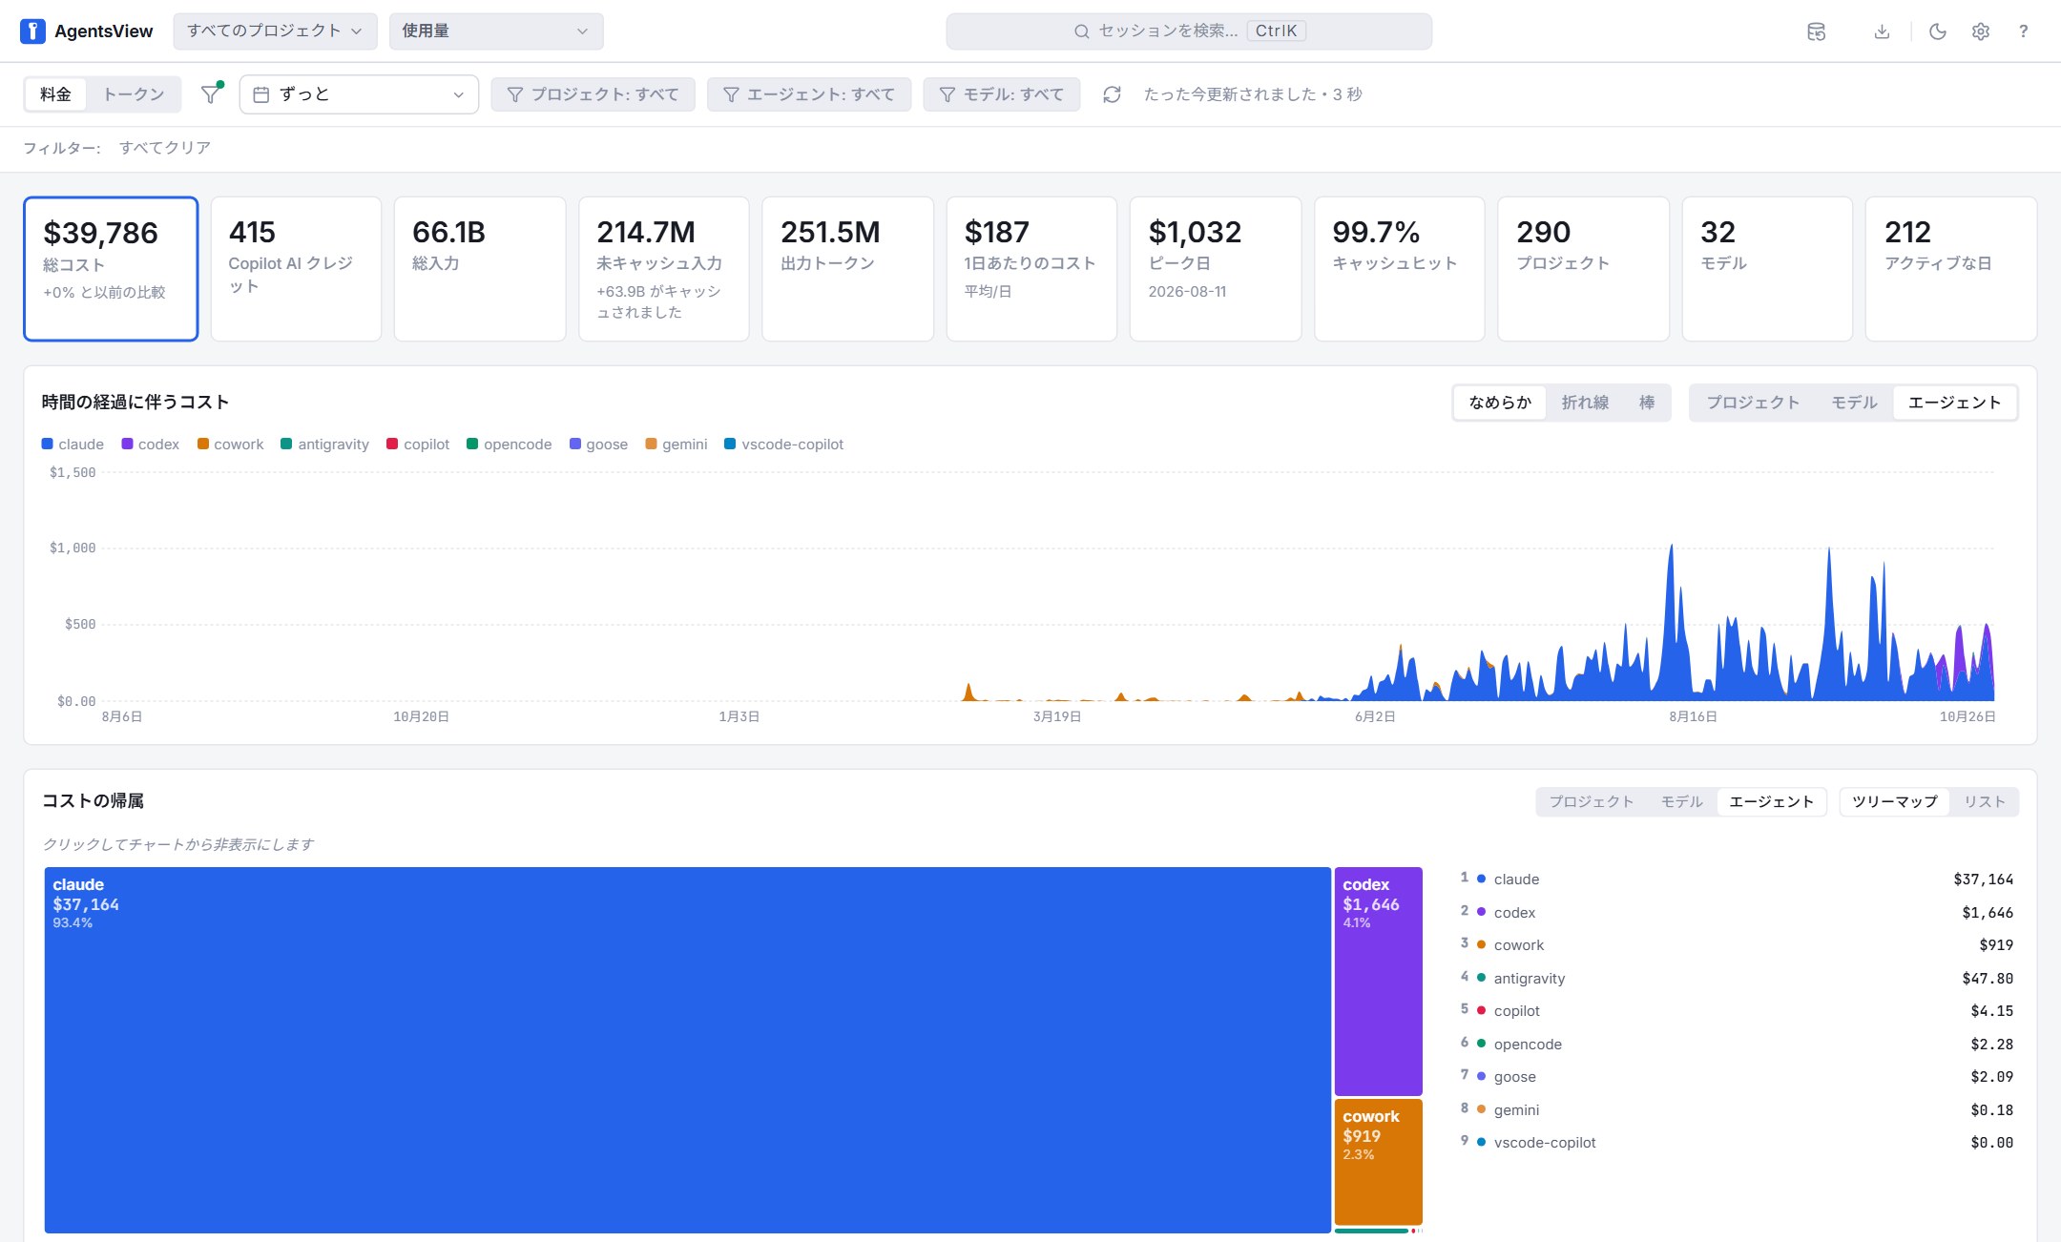The width and height of the screenshot is (2061, 1242).
Task: Open the help question mark icon
Action: 2023,31
